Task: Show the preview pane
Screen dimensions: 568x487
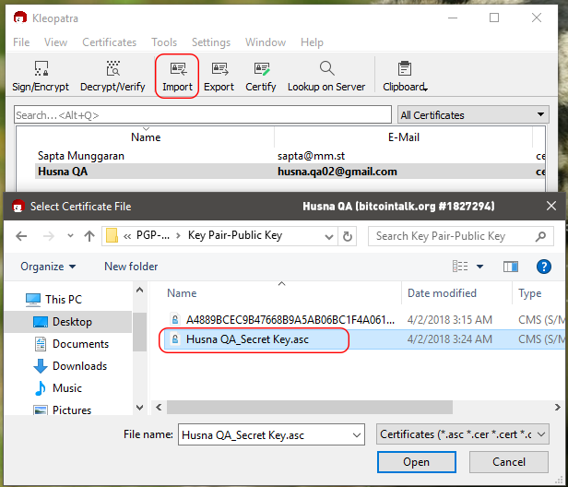Action: [x=511, y=267]
